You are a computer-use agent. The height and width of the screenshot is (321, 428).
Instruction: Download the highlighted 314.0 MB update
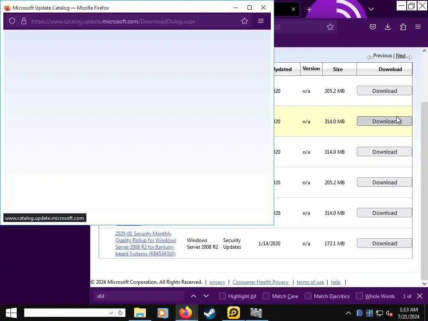coord(385,121)
